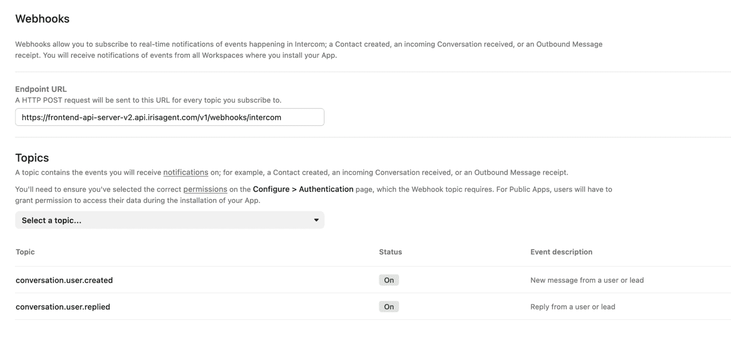This screenshot has height=341, width=731.
Task: Click the notifications underlined link
Action: point(186,172)
